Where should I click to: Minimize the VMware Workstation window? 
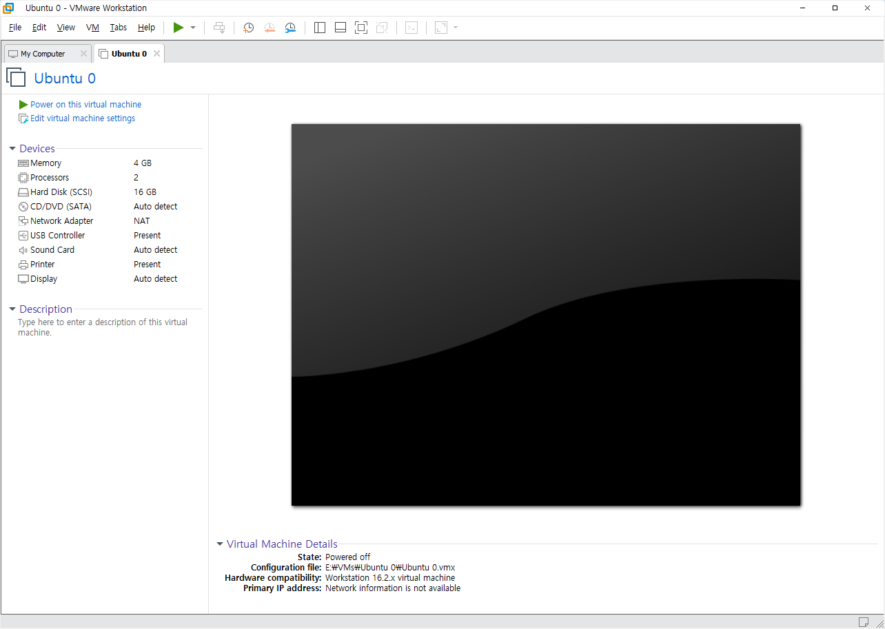tap(803, 8)
